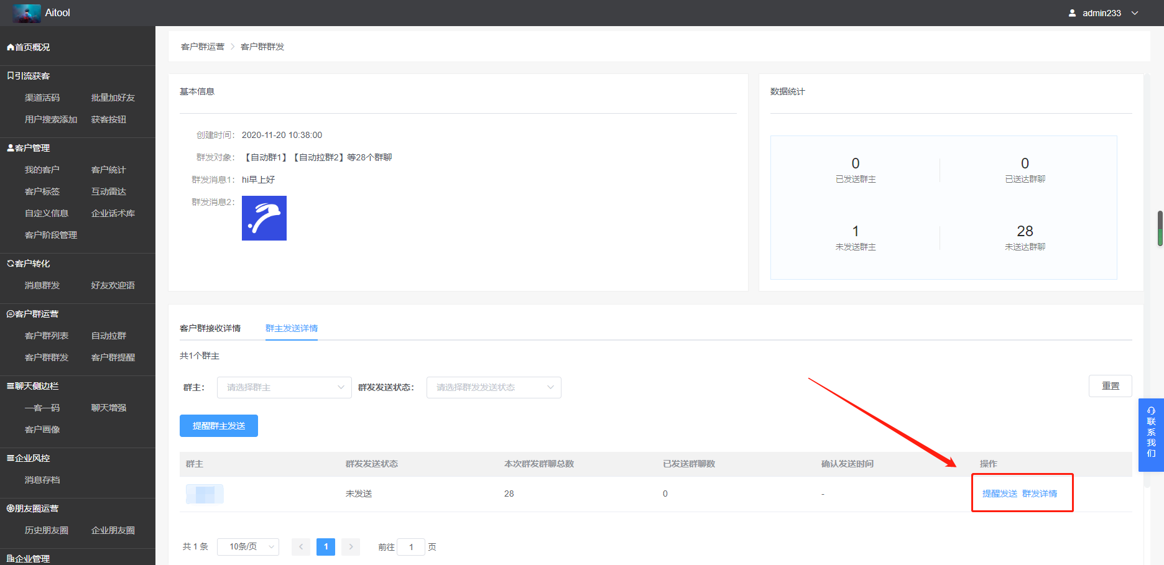Click 提醒发送 in the table row
The width and height of the screenshot is (1164, 565).
click(1000, 494)
